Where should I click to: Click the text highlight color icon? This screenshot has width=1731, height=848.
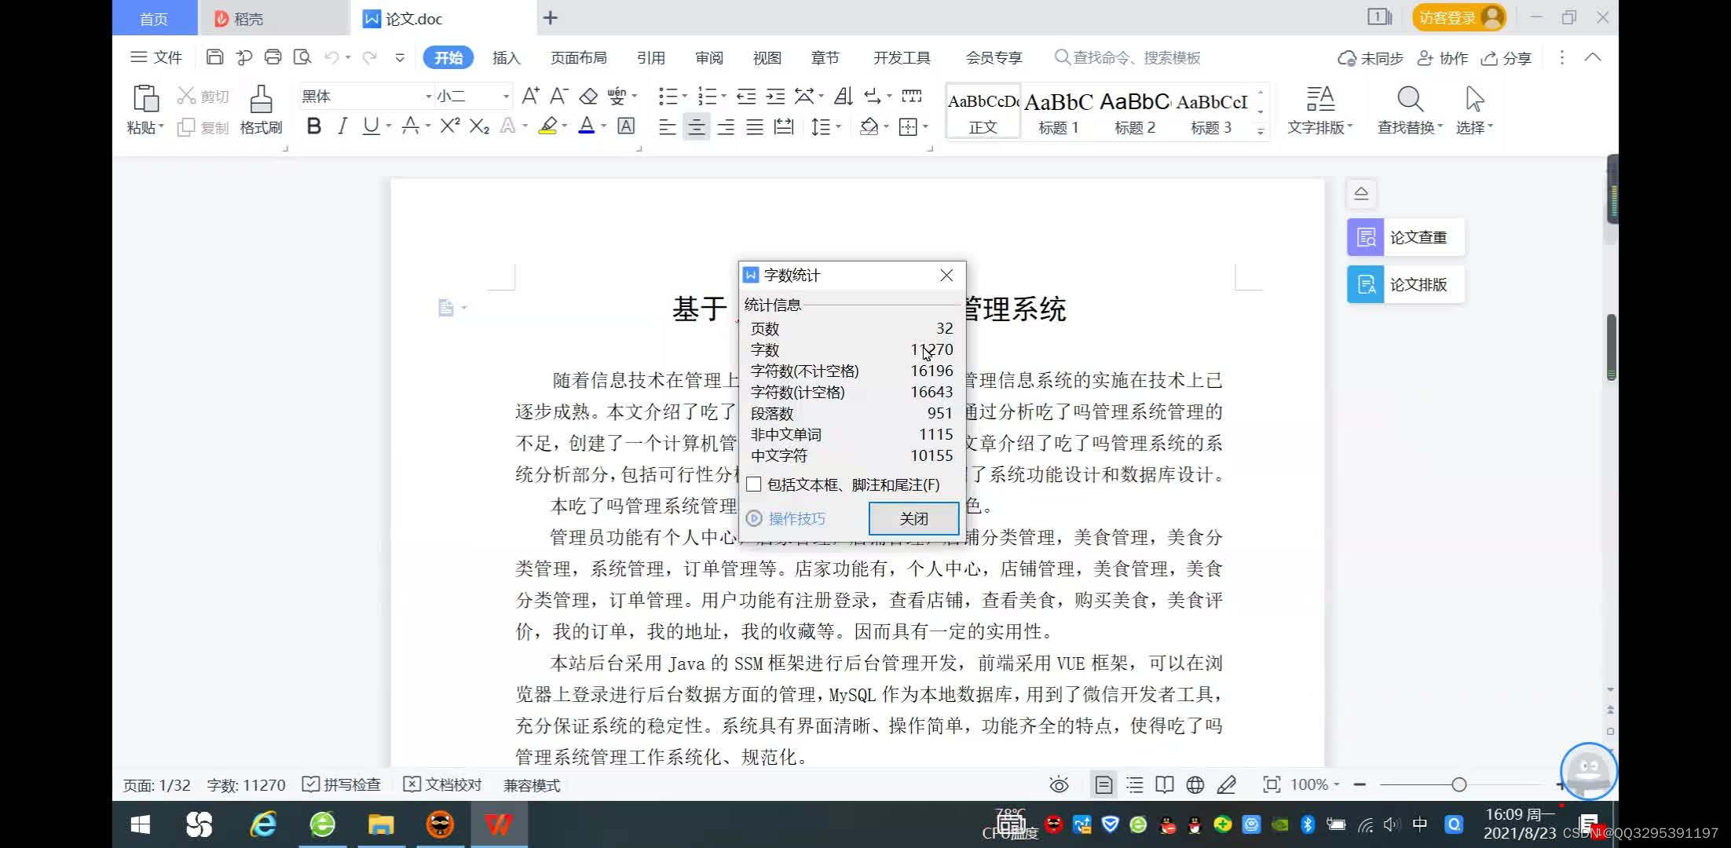(548, 126)
